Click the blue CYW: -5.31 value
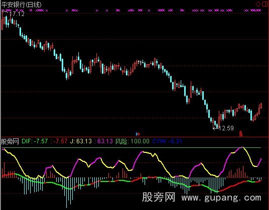The image size is (269, 210). tap(167, 141)
